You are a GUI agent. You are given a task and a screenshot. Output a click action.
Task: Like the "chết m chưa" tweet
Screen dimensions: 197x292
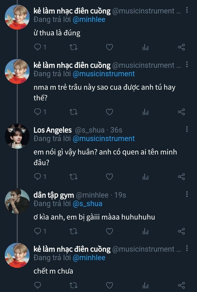(109, 285)
